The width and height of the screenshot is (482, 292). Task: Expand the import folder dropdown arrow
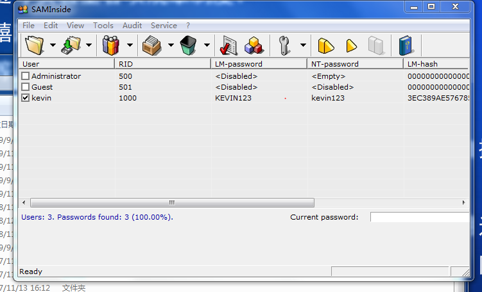[x=89, y=45]
